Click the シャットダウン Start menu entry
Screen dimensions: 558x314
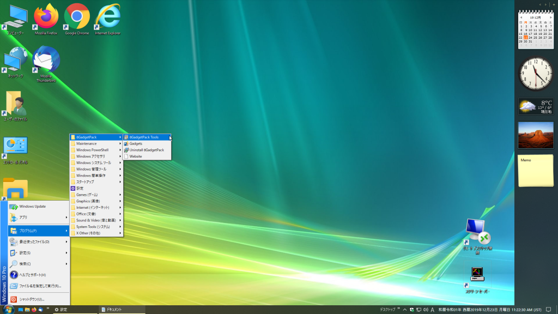(39, 299)
